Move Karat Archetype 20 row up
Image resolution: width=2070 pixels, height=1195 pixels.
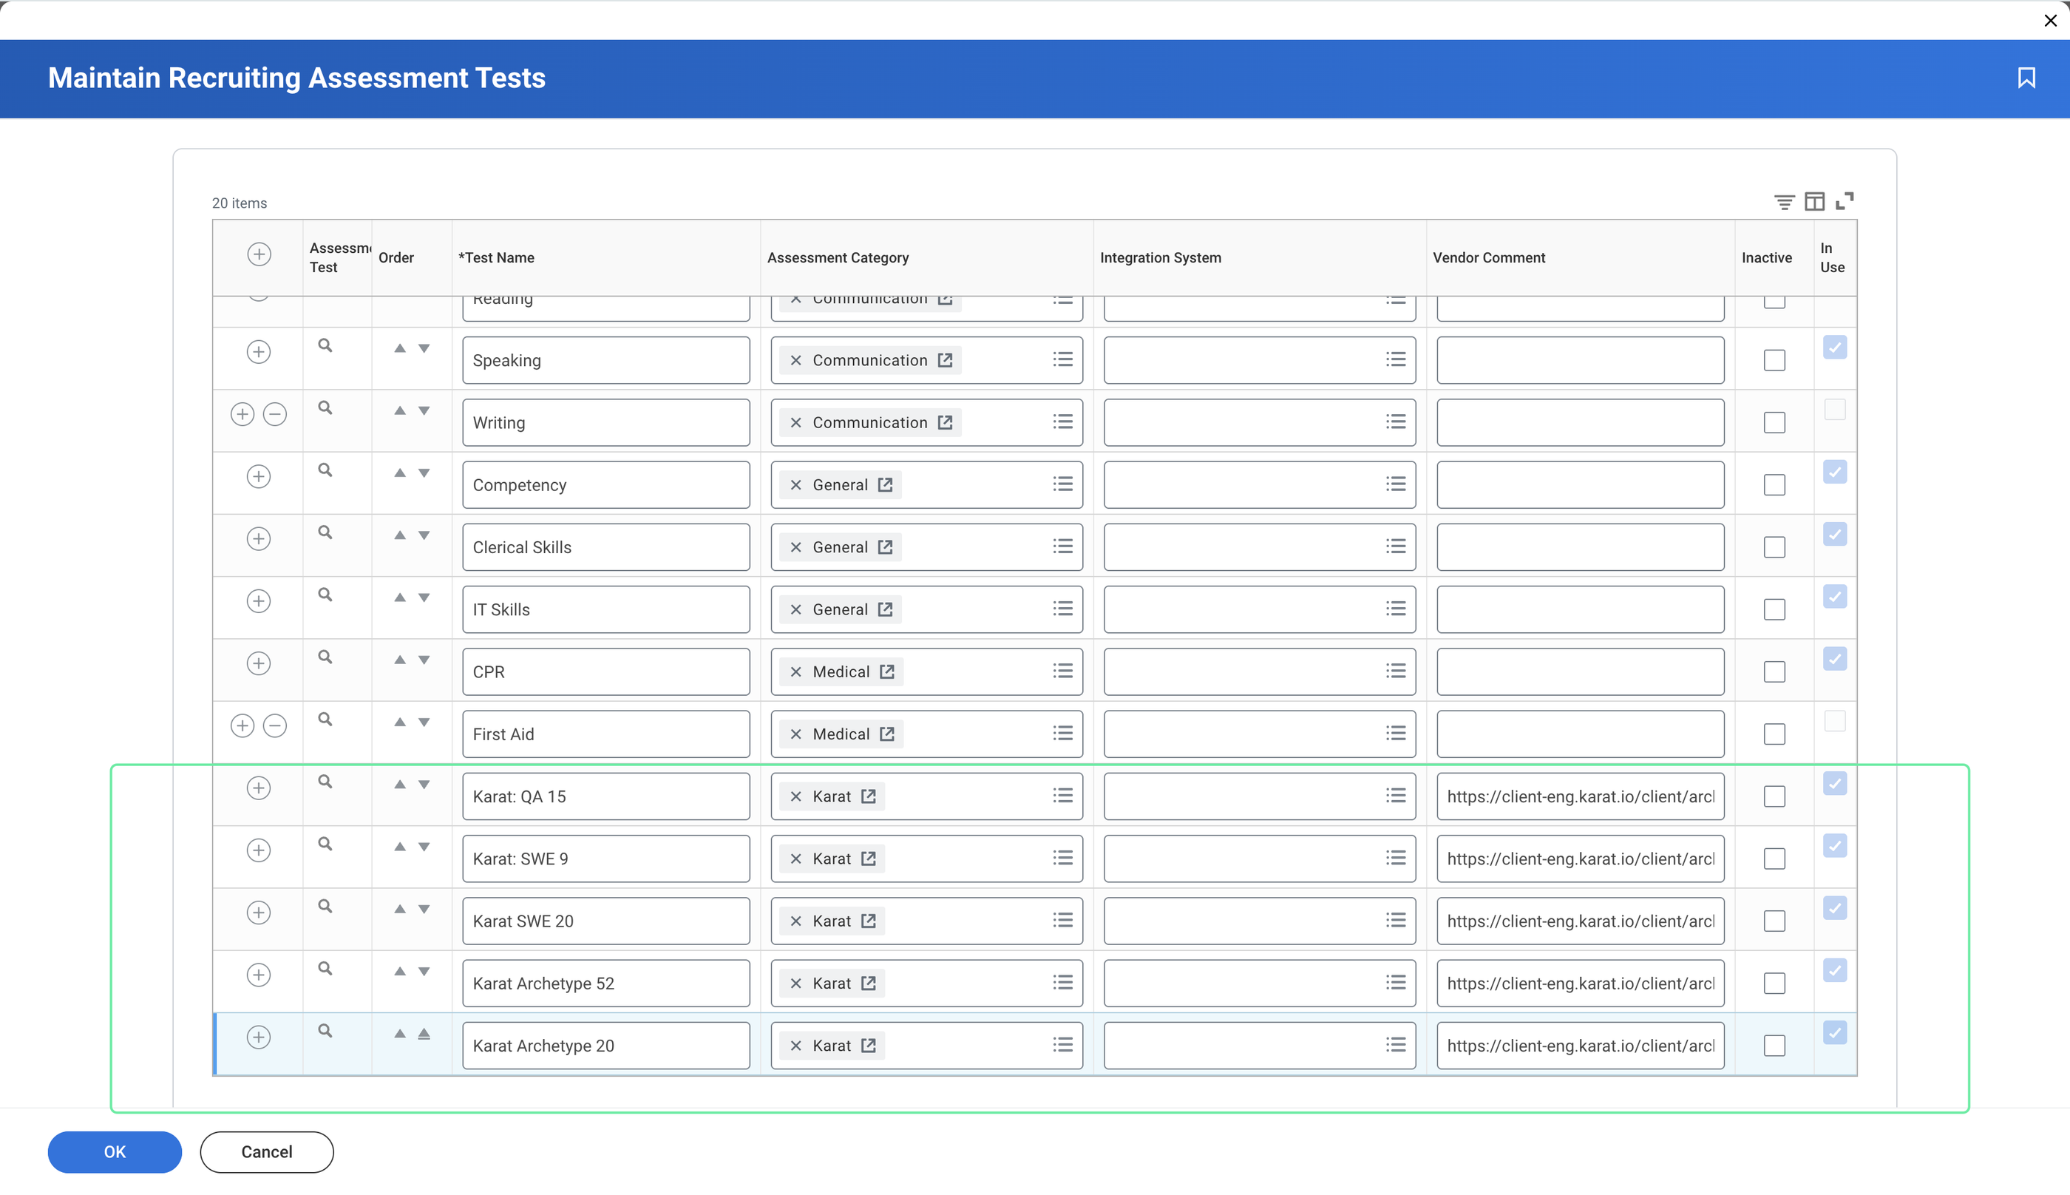click(399, 1034)
